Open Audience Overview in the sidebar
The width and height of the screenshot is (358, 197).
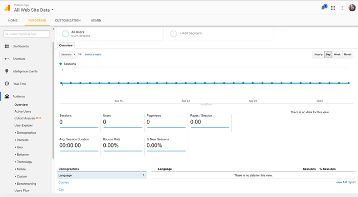[x=21, y=105]
